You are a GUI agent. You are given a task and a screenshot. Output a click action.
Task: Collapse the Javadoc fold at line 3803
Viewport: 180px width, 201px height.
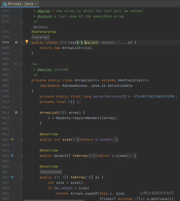coord(22,64)
